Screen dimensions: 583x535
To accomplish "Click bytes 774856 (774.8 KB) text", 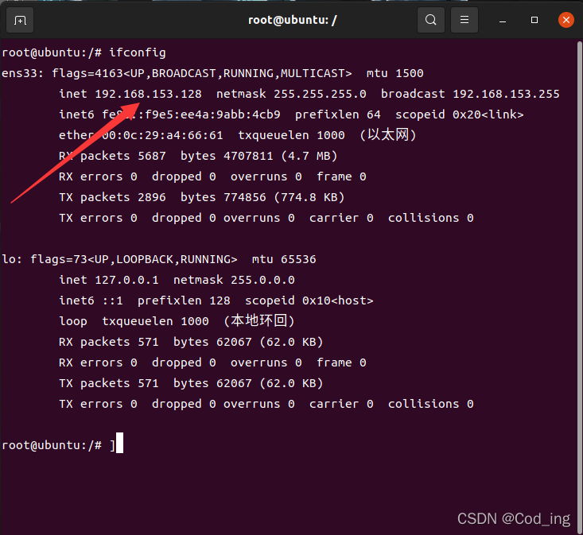I will [262, 197].
